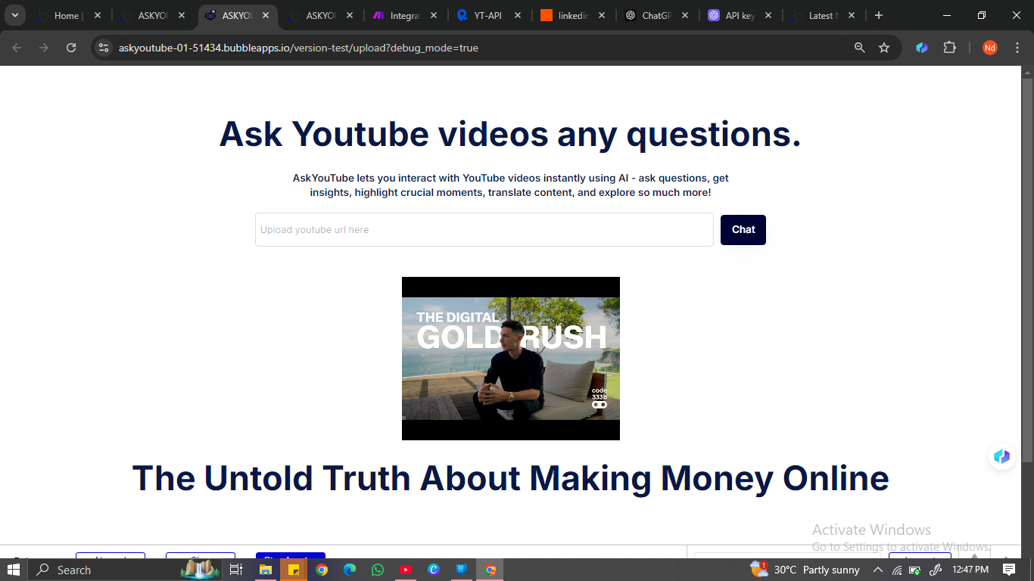View site information icon
The width and height of the screenshot is (1034, 581).
coord(104,48)
